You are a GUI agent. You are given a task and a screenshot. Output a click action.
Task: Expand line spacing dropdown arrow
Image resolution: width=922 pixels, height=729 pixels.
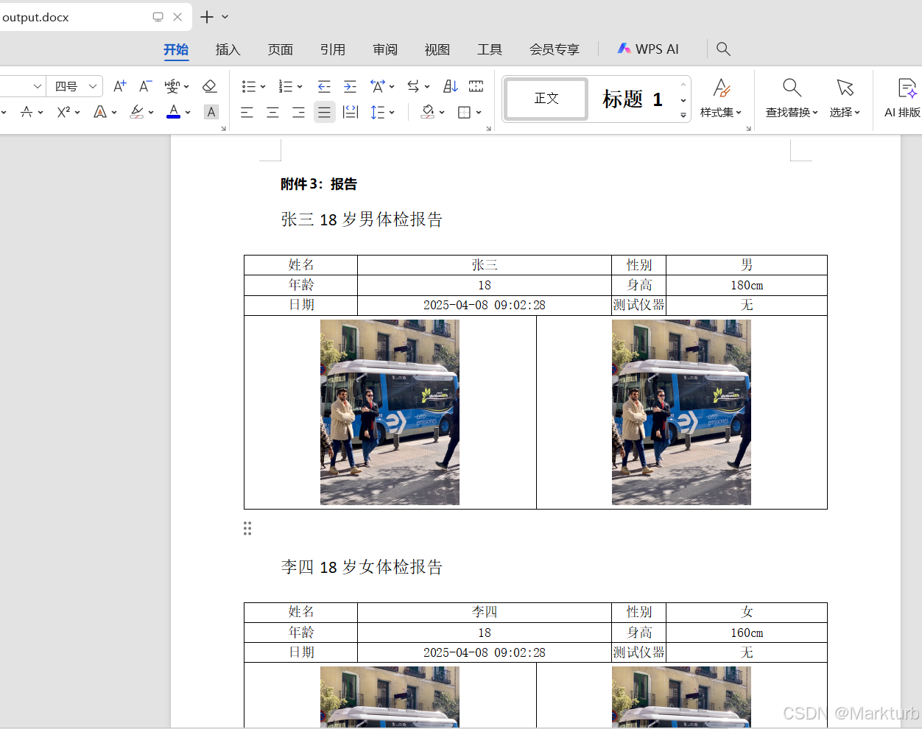[x=392, y=113]
